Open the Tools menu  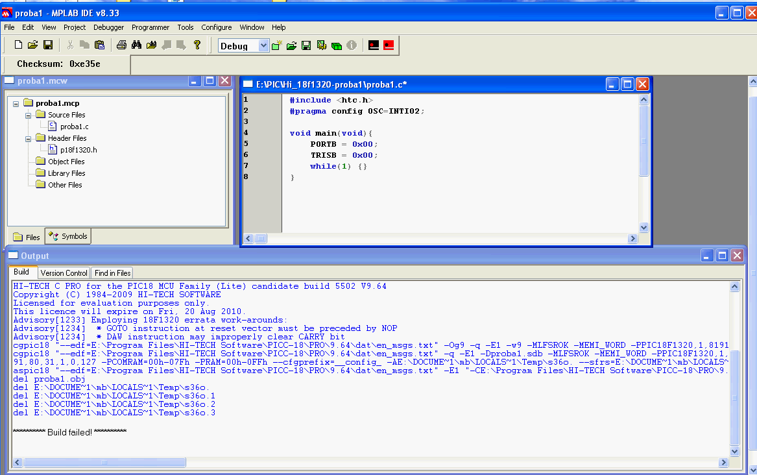(186, 27)
